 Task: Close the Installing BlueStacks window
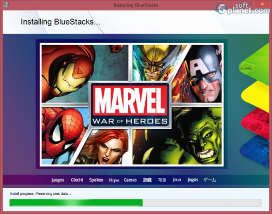(x=262, y=4)
